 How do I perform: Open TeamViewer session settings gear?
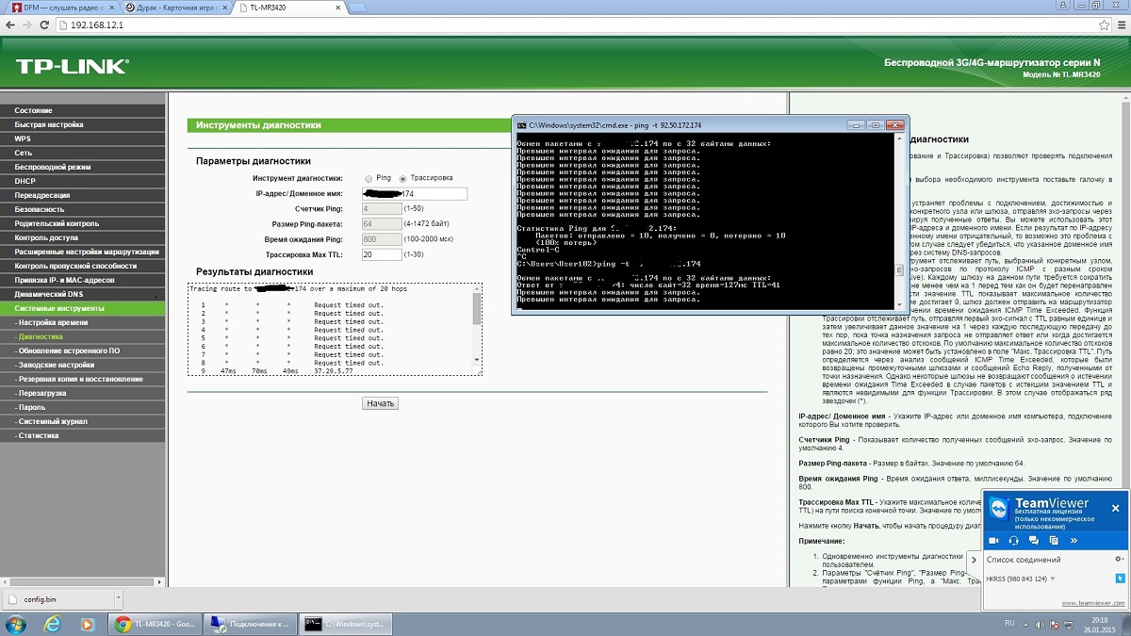click(x=1119, y=559)
